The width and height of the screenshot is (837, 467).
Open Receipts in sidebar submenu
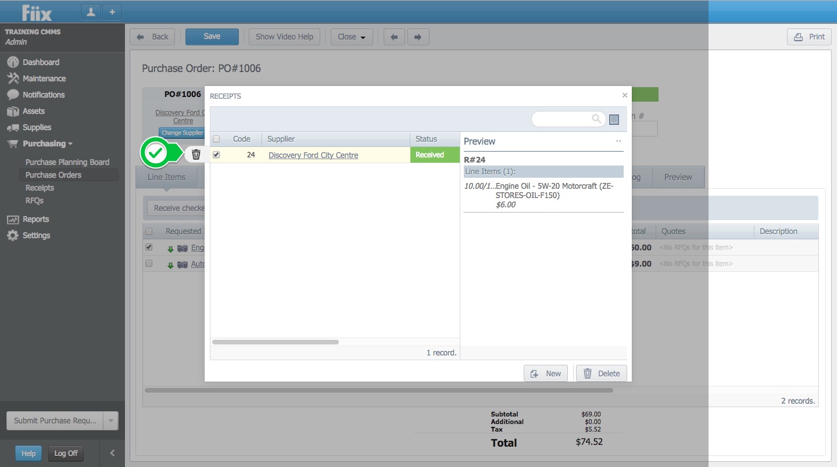[x=40, y=188]
